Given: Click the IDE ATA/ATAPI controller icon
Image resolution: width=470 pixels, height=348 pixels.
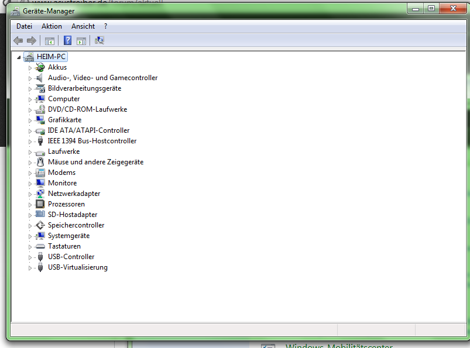Looking at the screenshot, I should pos(40,130).
